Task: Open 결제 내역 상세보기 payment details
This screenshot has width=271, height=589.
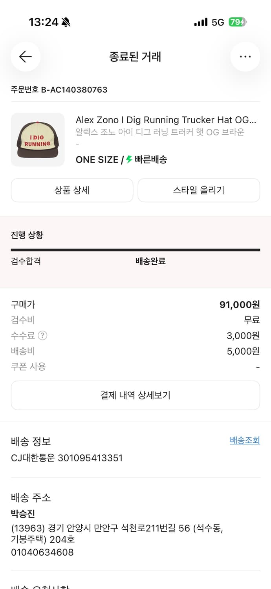Action: [135, 395]
